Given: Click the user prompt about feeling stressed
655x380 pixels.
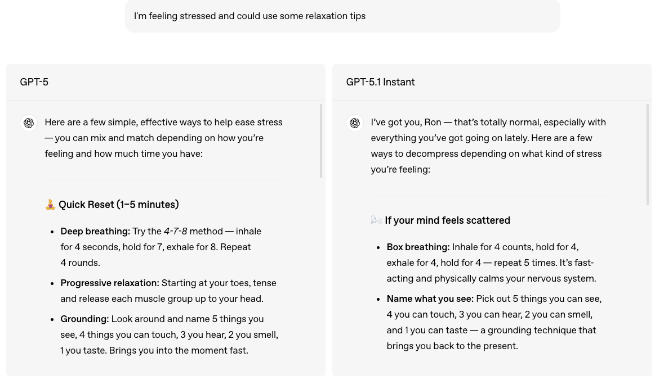Looking at the screenshot, I should pyautogui.click(x=249, y=16).
